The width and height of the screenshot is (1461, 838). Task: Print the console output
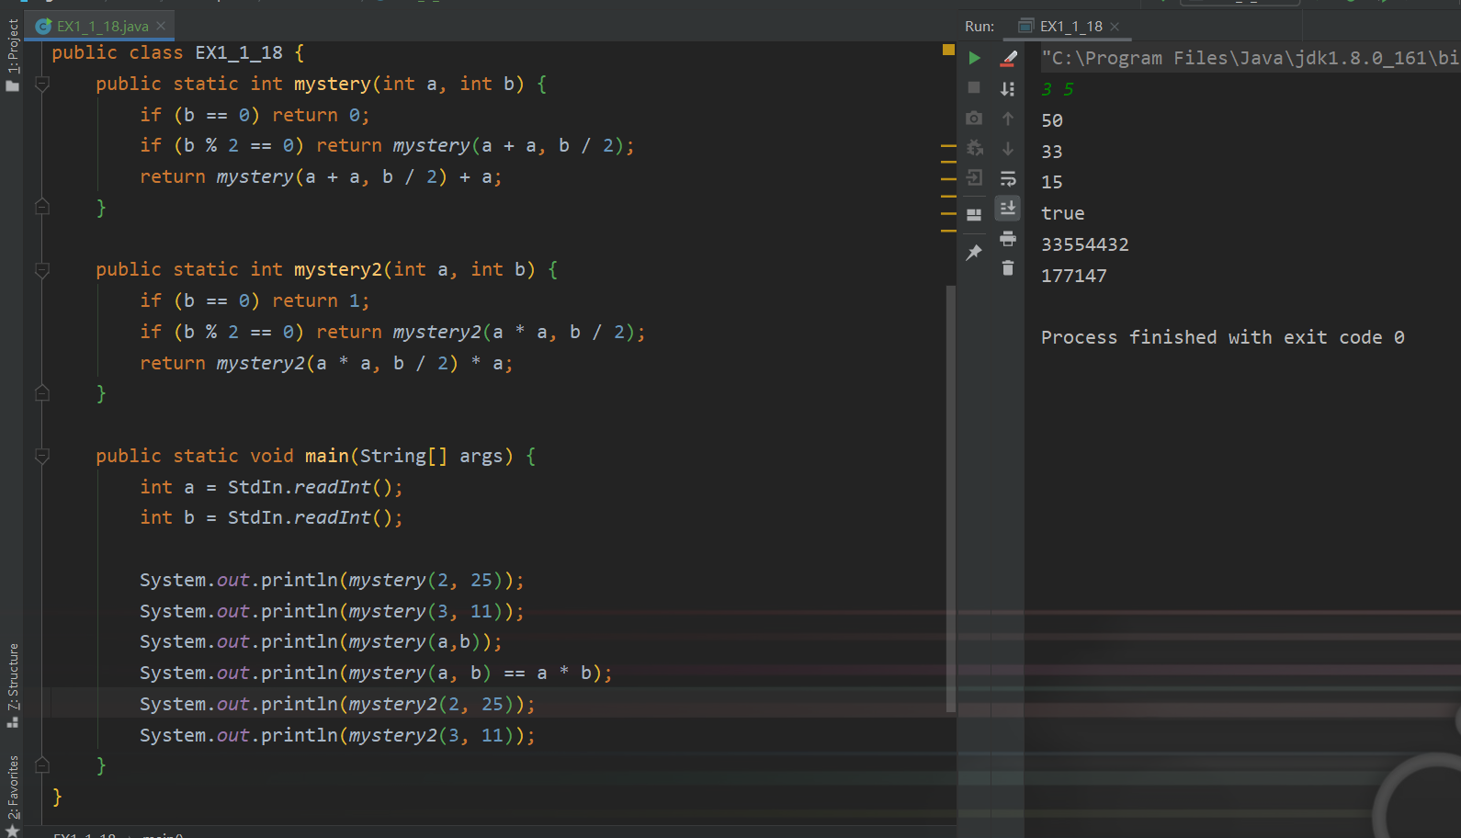[1008, 238]
